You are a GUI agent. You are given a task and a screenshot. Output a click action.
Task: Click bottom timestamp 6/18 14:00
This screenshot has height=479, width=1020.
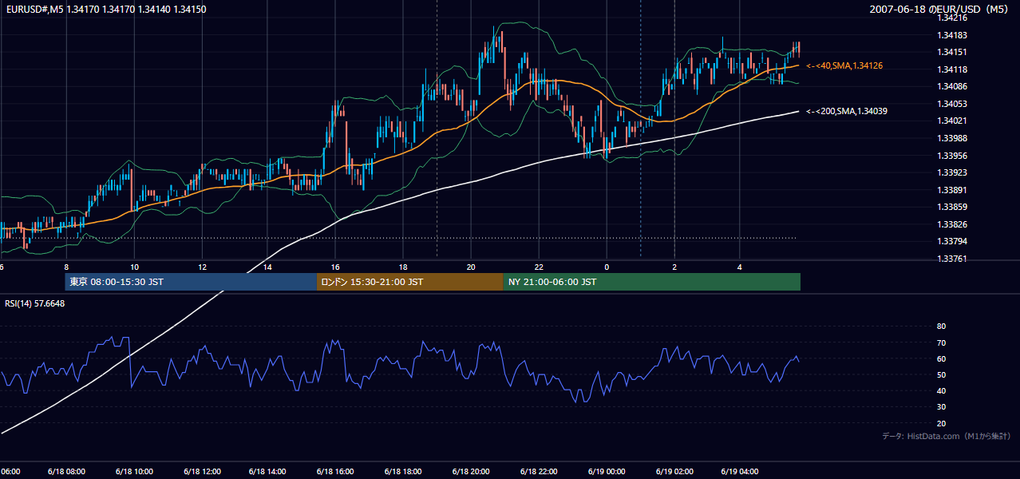click(x=267, y=472)
